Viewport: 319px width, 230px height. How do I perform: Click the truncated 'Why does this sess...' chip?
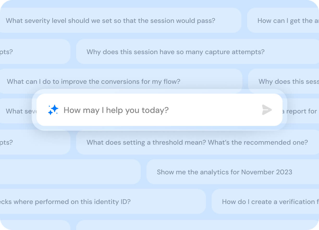coord(288,81)
